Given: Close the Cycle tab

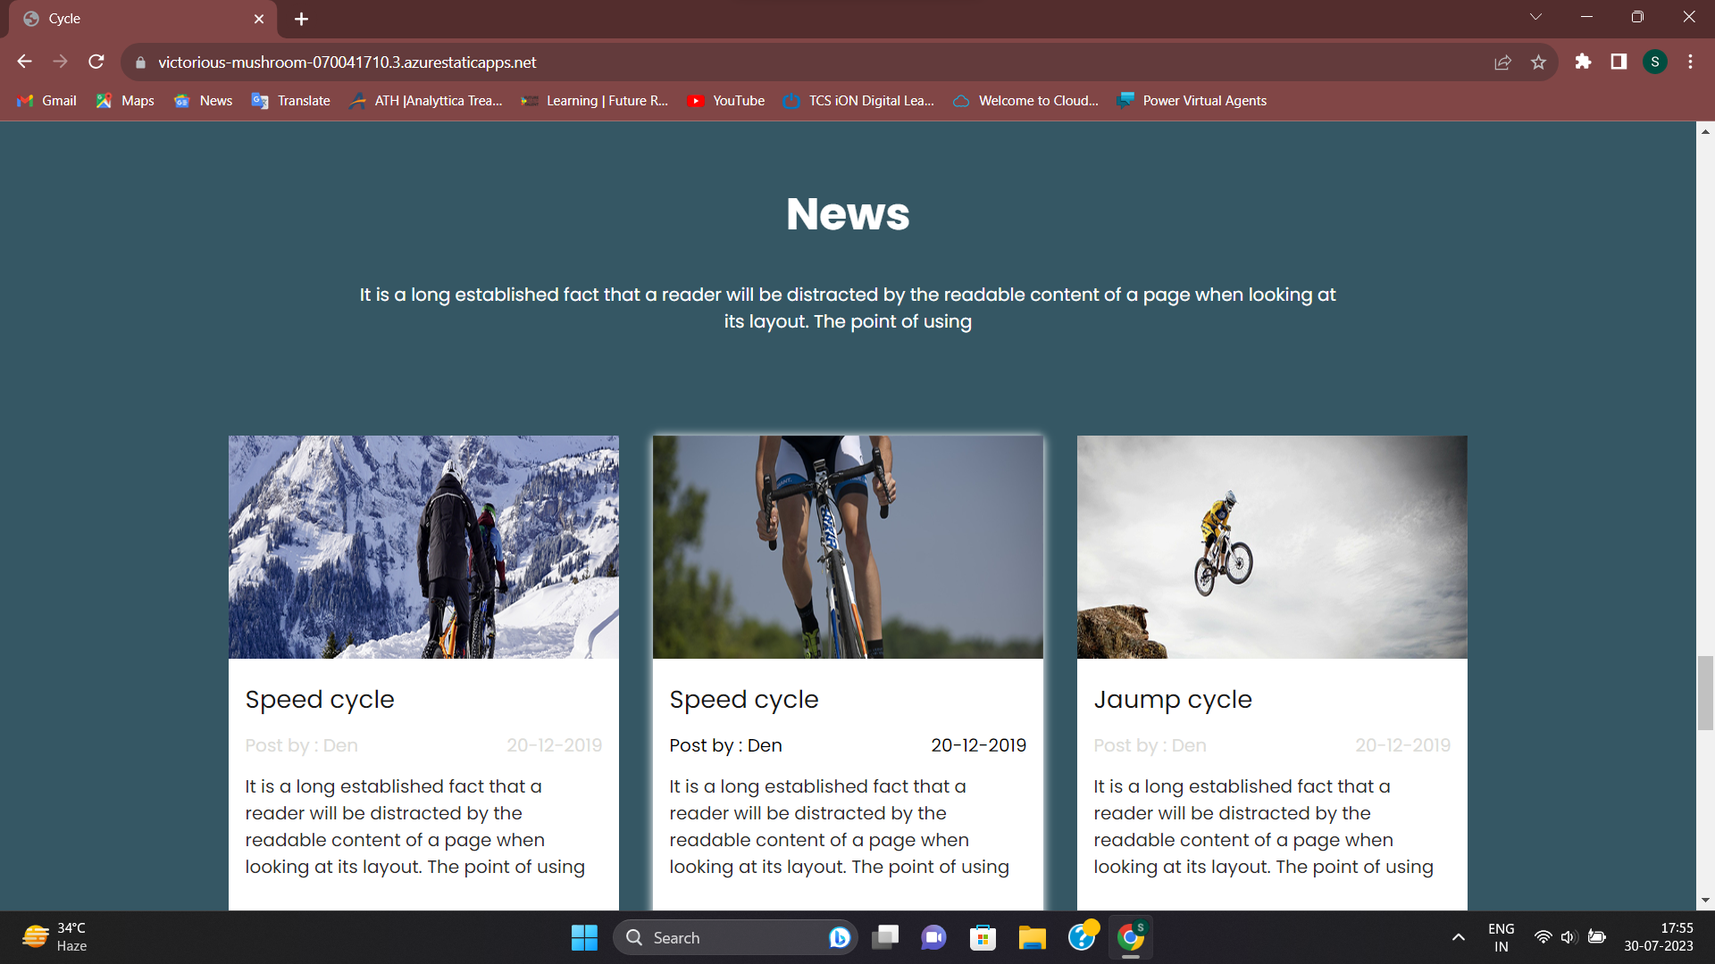Looking at the screenshot, I should point(259,19).
